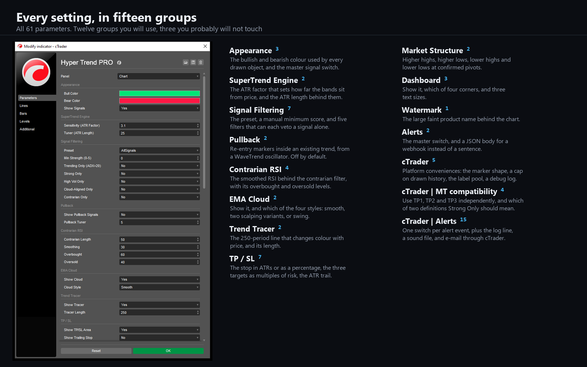Expand the Show Trailing Stop dropdown
This screenshot has width=587, height=367.
[x=160, y=338]
